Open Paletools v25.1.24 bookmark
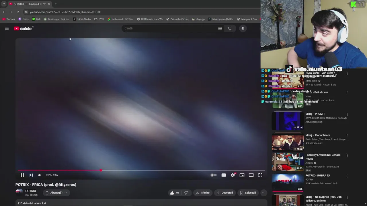The image size is (367, 206). pyautogui.click(x=177, y=19)
